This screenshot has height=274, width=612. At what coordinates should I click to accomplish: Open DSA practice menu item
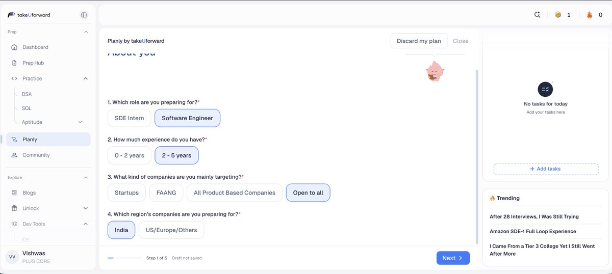pos(27,94)
